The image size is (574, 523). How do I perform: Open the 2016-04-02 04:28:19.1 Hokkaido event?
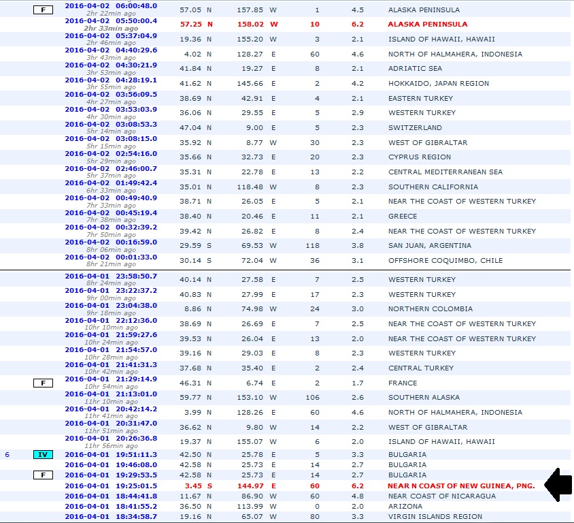coord(111,80)
